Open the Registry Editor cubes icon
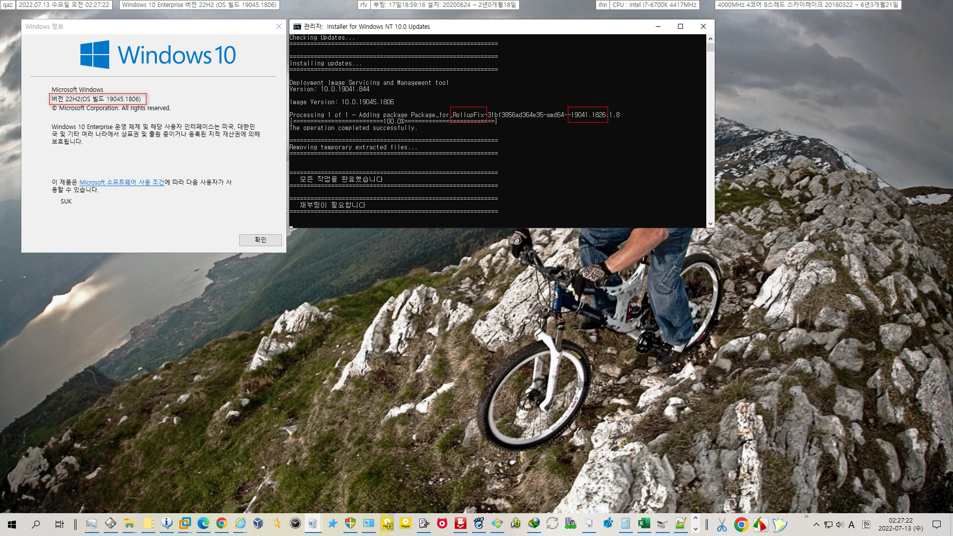Viewport: 953px width, 536px height. point(608,524)
